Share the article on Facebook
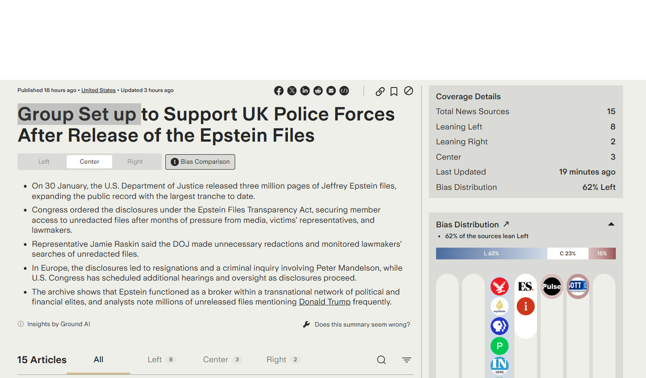This screenshot has height=378, width=646. click(x=279, y=91)
